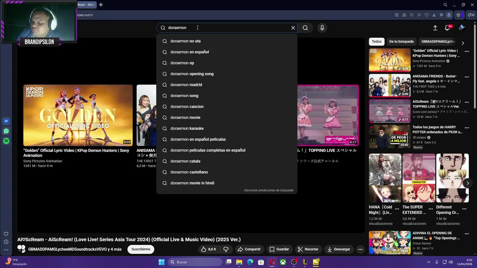
Task: Select suggestion "doraemon no uta"
Action: pyautogui.click(x=227, y=41)
